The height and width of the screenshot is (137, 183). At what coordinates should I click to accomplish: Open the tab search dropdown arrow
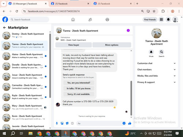(x=4, y=4)
